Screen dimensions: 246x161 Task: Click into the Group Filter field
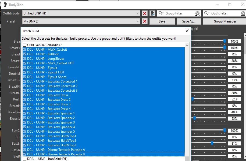pos(180,13)
